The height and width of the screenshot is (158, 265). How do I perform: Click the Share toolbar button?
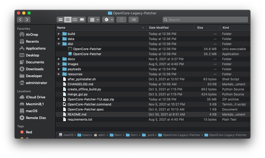tap(121, 20)
